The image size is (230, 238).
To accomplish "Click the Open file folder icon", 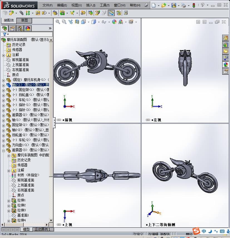I will point(164,5).
